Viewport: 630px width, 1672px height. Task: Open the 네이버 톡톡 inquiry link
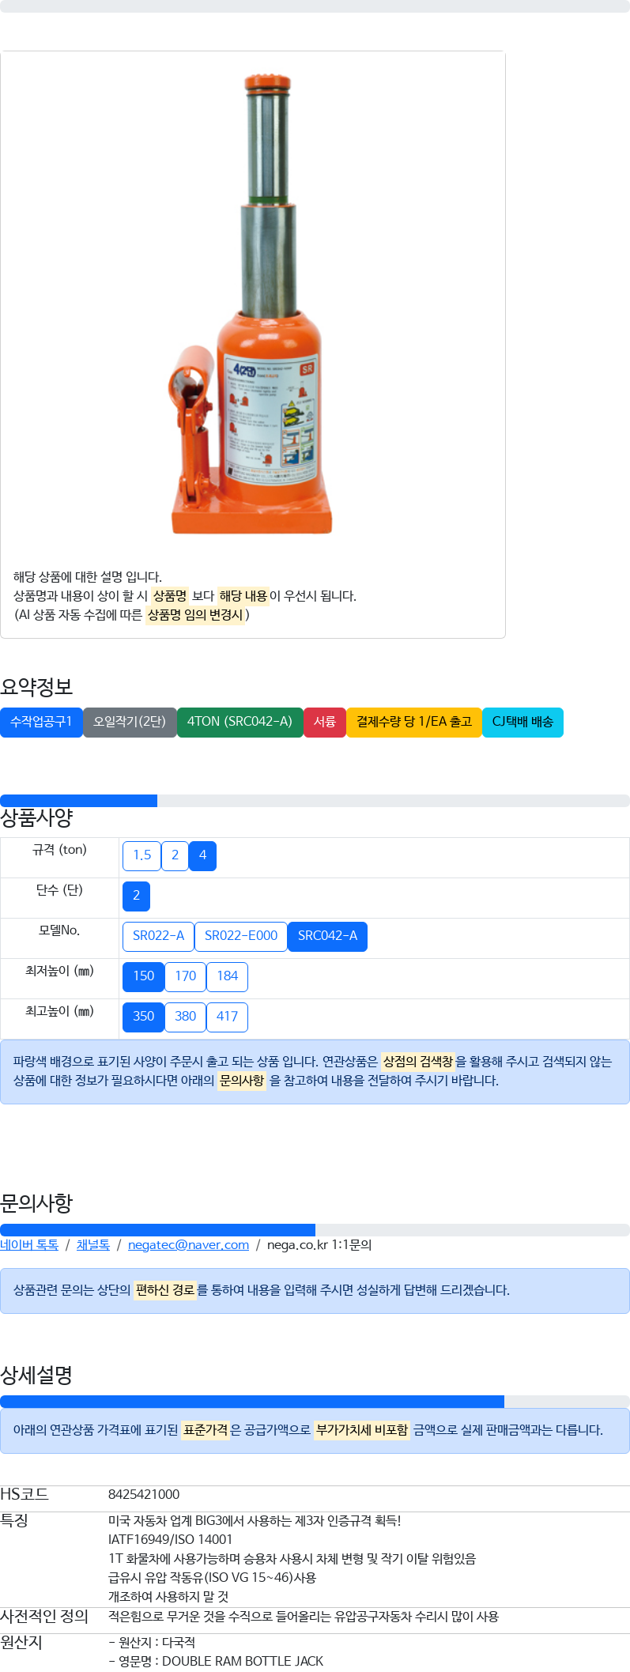point(29,1245)
